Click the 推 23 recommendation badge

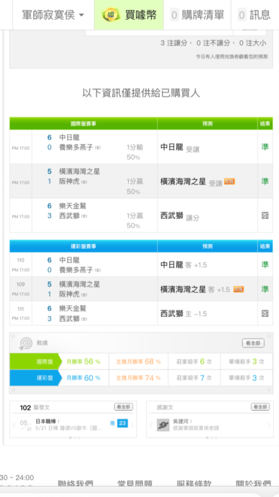pos(119,423)
